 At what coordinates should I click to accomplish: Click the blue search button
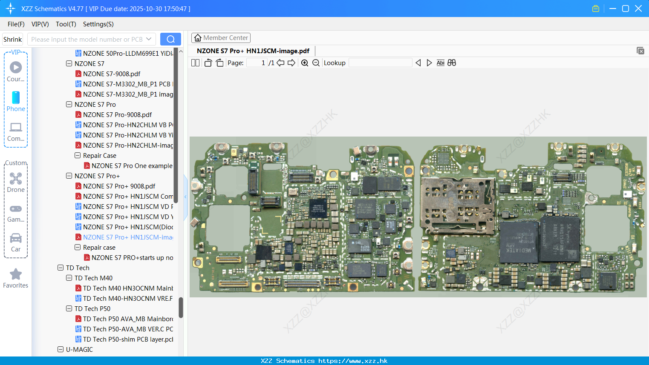point(170,39)
